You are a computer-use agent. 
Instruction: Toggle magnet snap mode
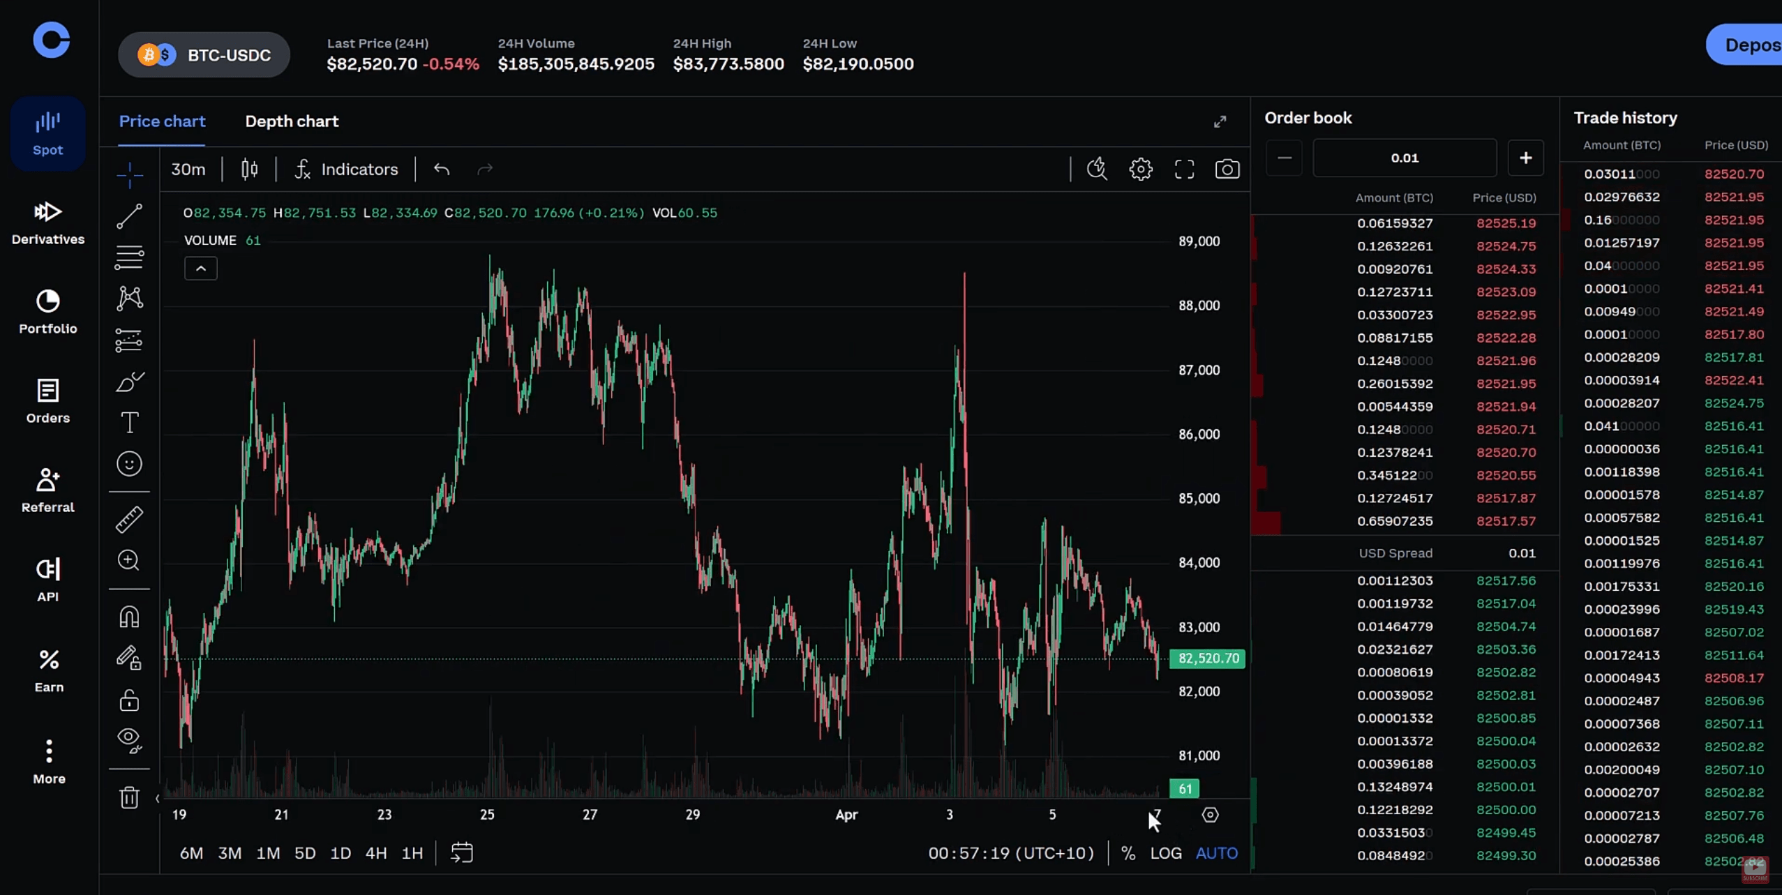pyautogui.click(x=129, y=617)
